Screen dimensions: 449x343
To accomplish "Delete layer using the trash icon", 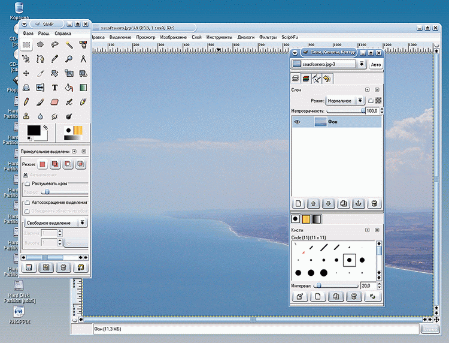I will coord(374,204).
